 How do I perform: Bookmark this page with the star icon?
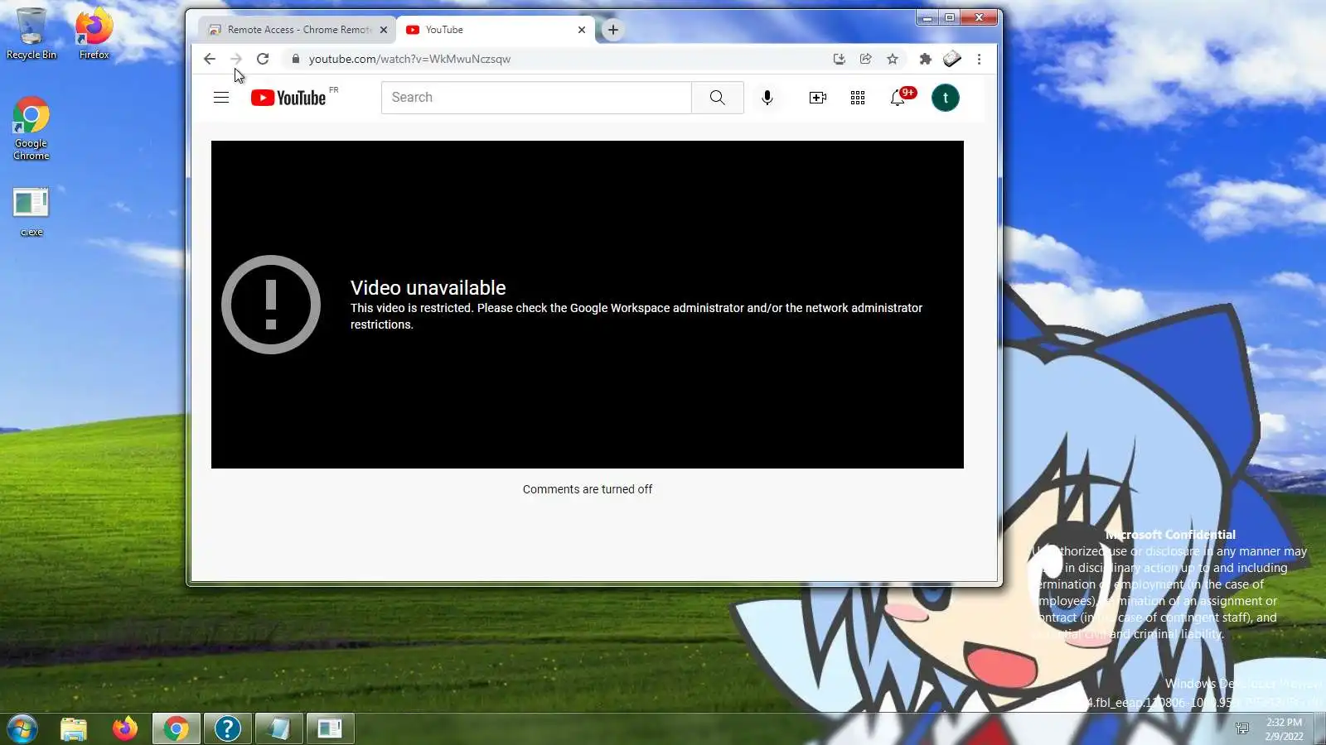[x=893, y=59]
